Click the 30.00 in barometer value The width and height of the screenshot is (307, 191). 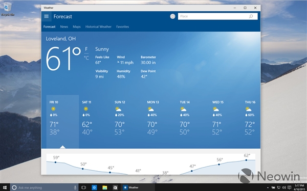point(148,63)
